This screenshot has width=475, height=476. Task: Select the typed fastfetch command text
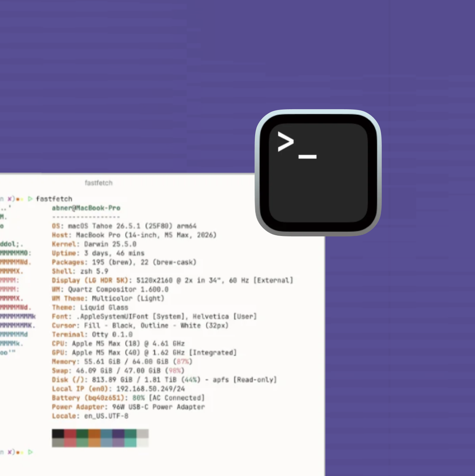(54, 199)
